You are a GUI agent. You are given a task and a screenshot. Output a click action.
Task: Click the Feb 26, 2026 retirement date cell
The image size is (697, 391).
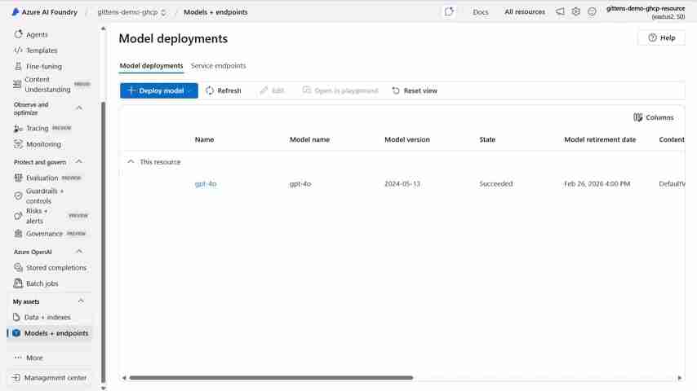click(597, 184)
